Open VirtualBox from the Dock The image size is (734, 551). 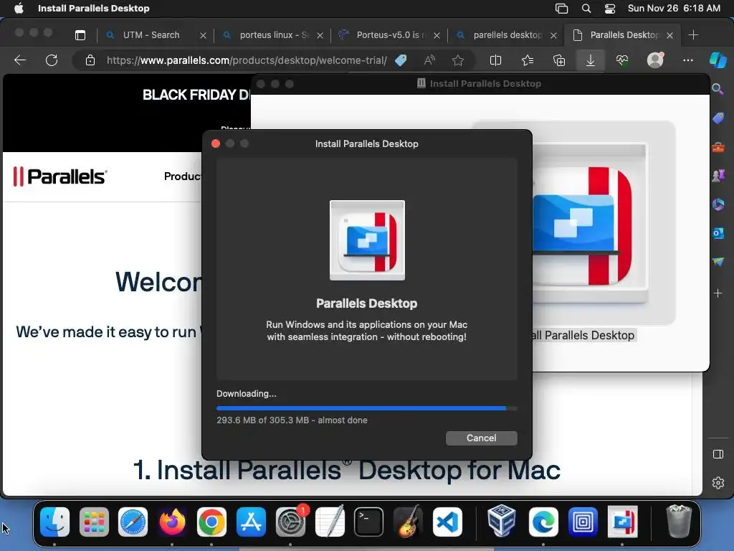point(501,521)
